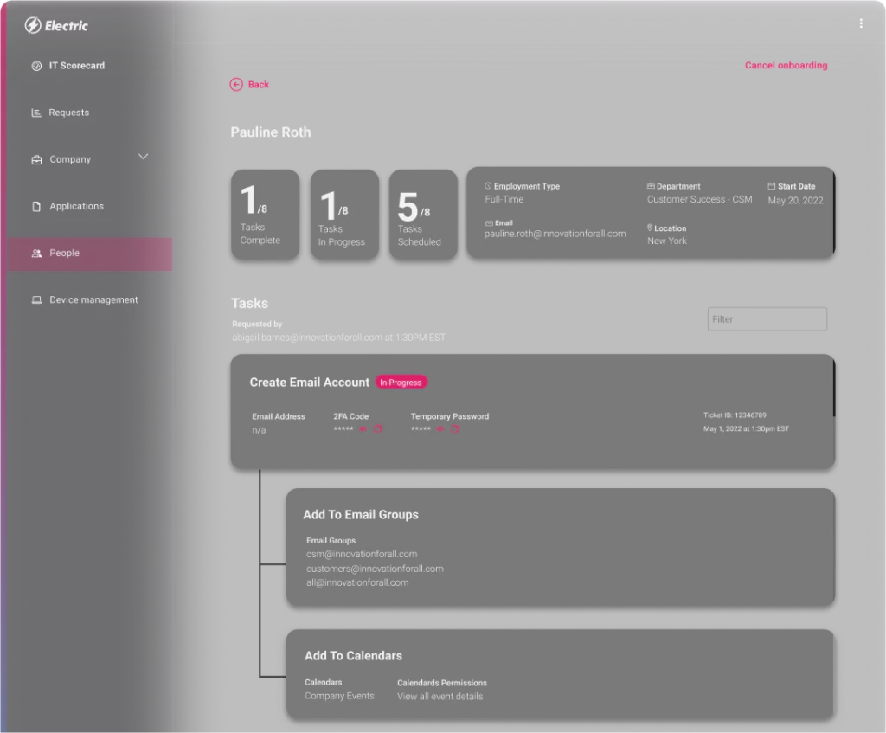Click the Electric lightning logo

32,25
